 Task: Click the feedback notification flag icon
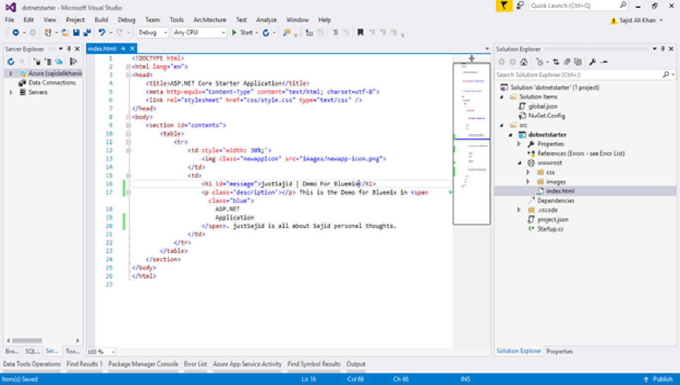pos(504,5)
